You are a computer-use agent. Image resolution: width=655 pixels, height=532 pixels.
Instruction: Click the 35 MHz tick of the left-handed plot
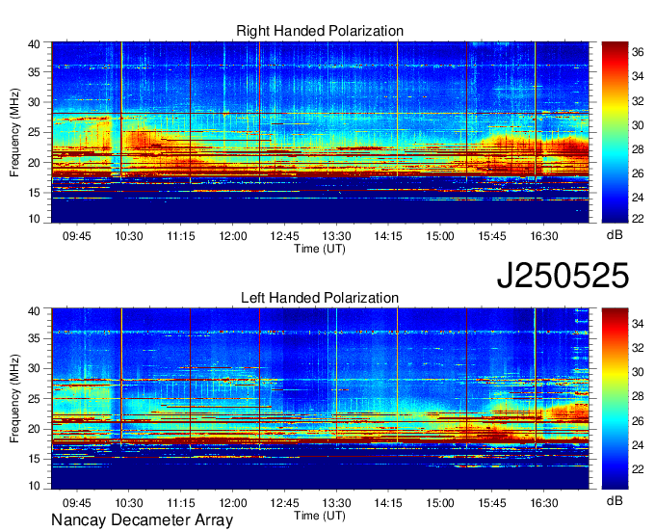click(34, 338)
